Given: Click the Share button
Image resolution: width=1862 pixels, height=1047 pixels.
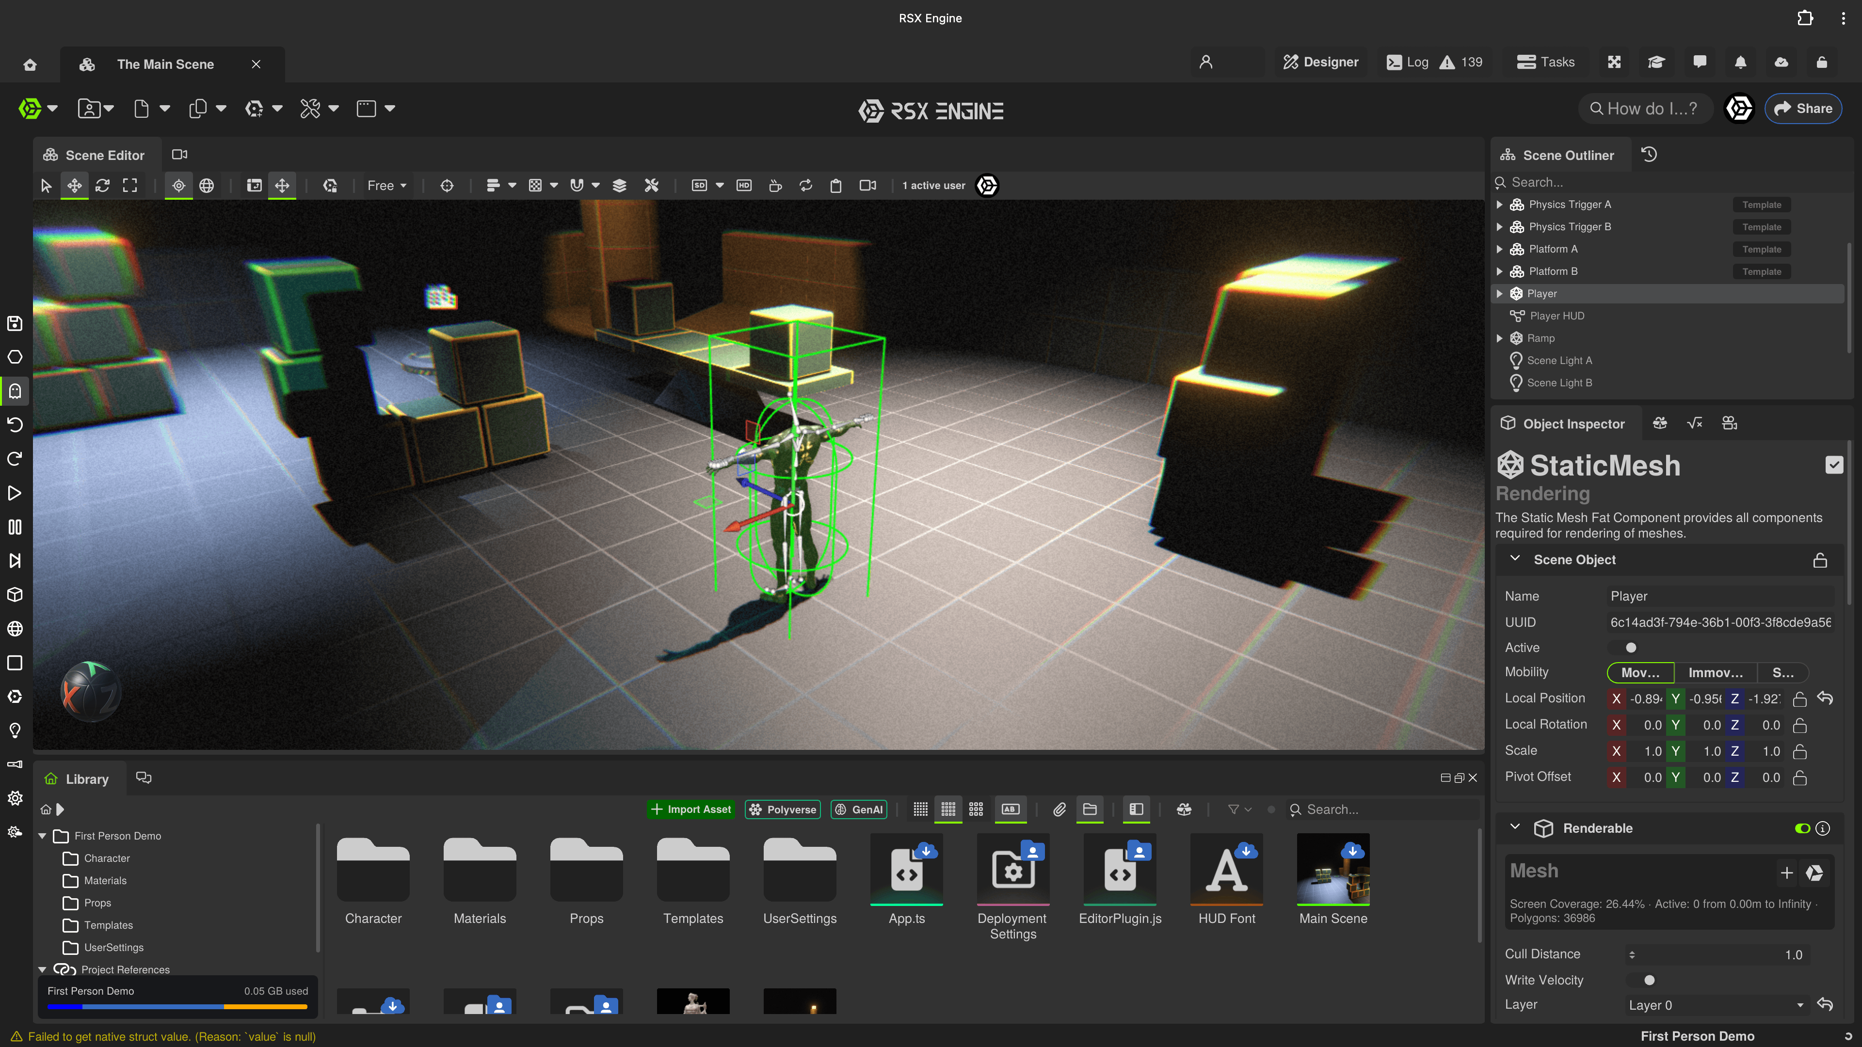Looking at the screenshot, I should click(1803, 109).
